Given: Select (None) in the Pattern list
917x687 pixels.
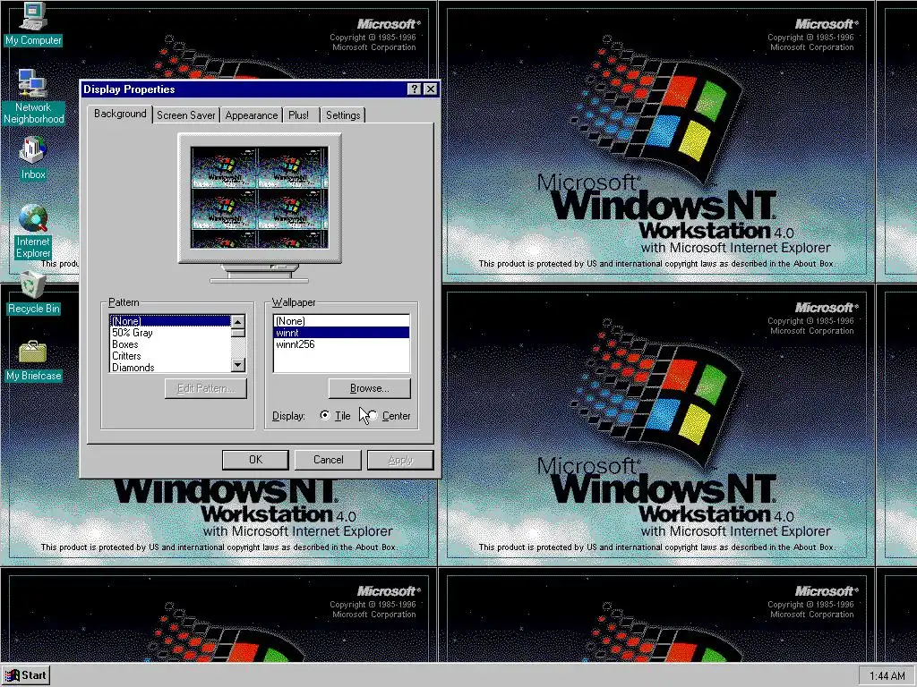Looking at the screenshot, I should (x=170, y=321).
